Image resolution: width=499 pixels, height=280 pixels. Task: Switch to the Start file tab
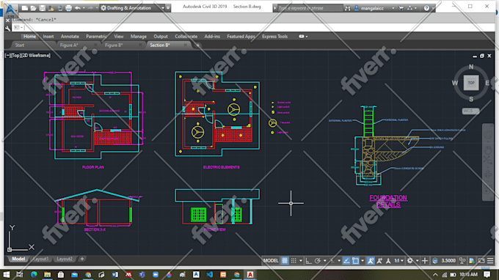20,45
